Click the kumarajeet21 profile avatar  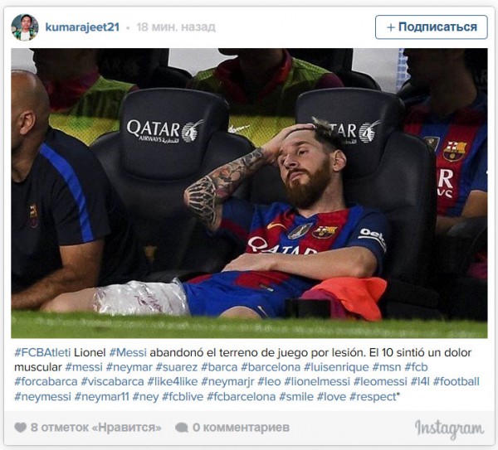point(24,27)
